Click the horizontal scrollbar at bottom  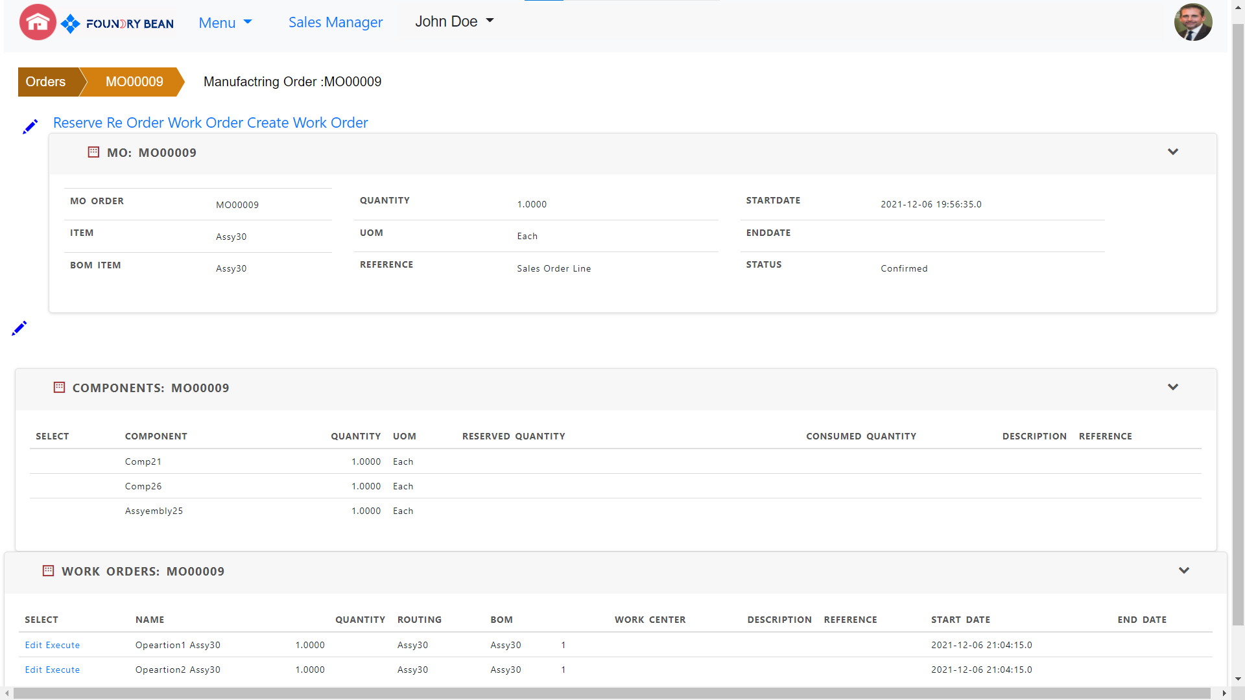611,694
